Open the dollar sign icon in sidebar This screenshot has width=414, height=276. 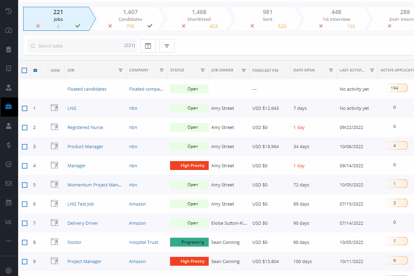[9, 145]
